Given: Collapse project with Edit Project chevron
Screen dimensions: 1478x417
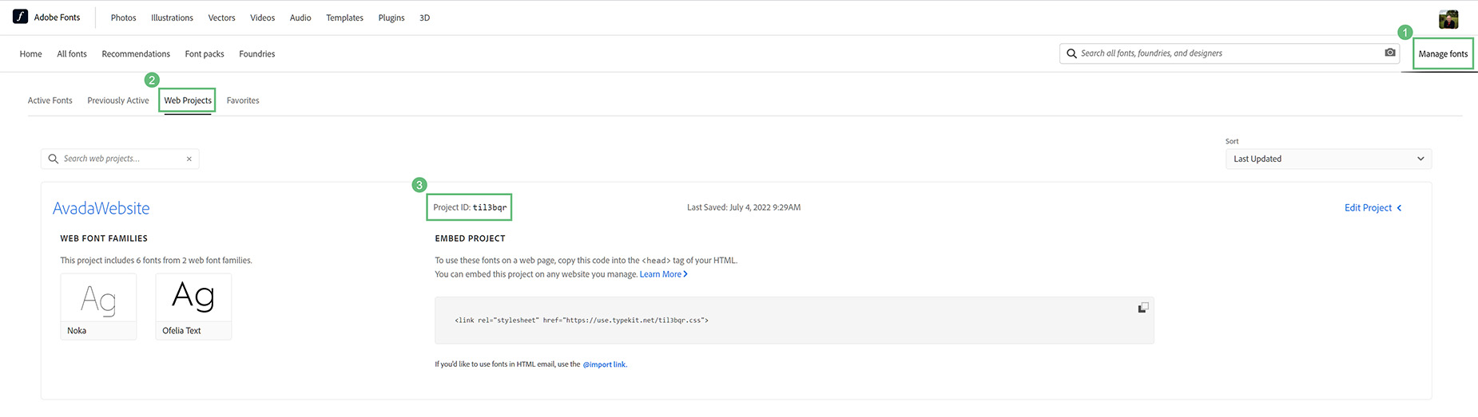Looking at the screenshot, I should click(1399, 208).
